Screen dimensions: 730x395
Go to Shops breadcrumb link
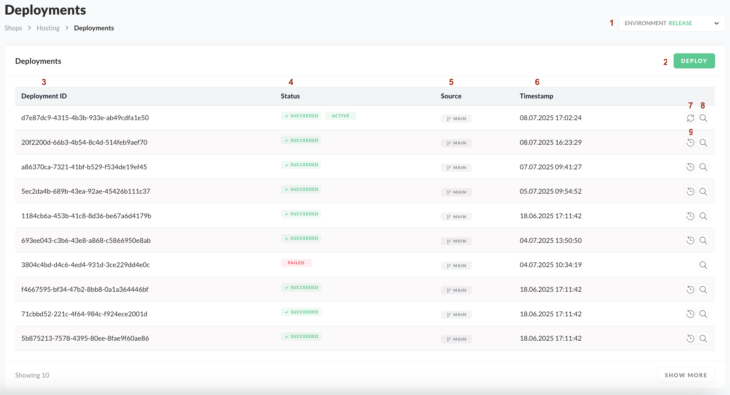click(x=13, y=28)
